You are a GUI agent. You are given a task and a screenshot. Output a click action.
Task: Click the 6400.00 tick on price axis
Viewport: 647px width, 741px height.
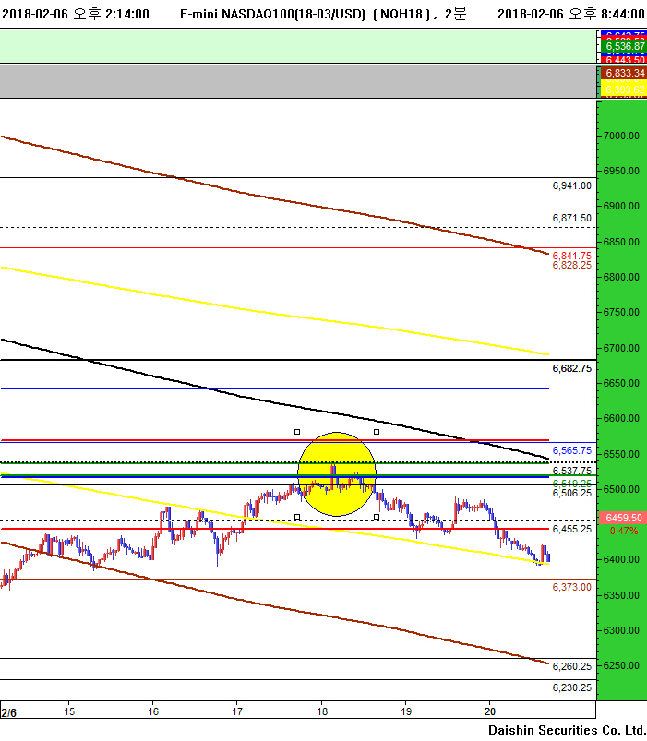[621, 559]
